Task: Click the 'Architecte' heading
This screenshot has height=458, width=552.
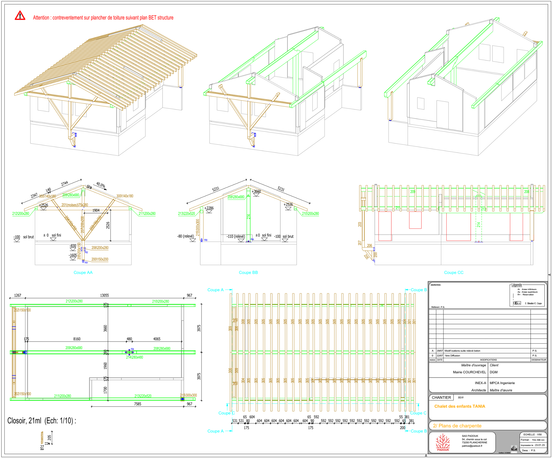Action: click(x=479, y=390)
